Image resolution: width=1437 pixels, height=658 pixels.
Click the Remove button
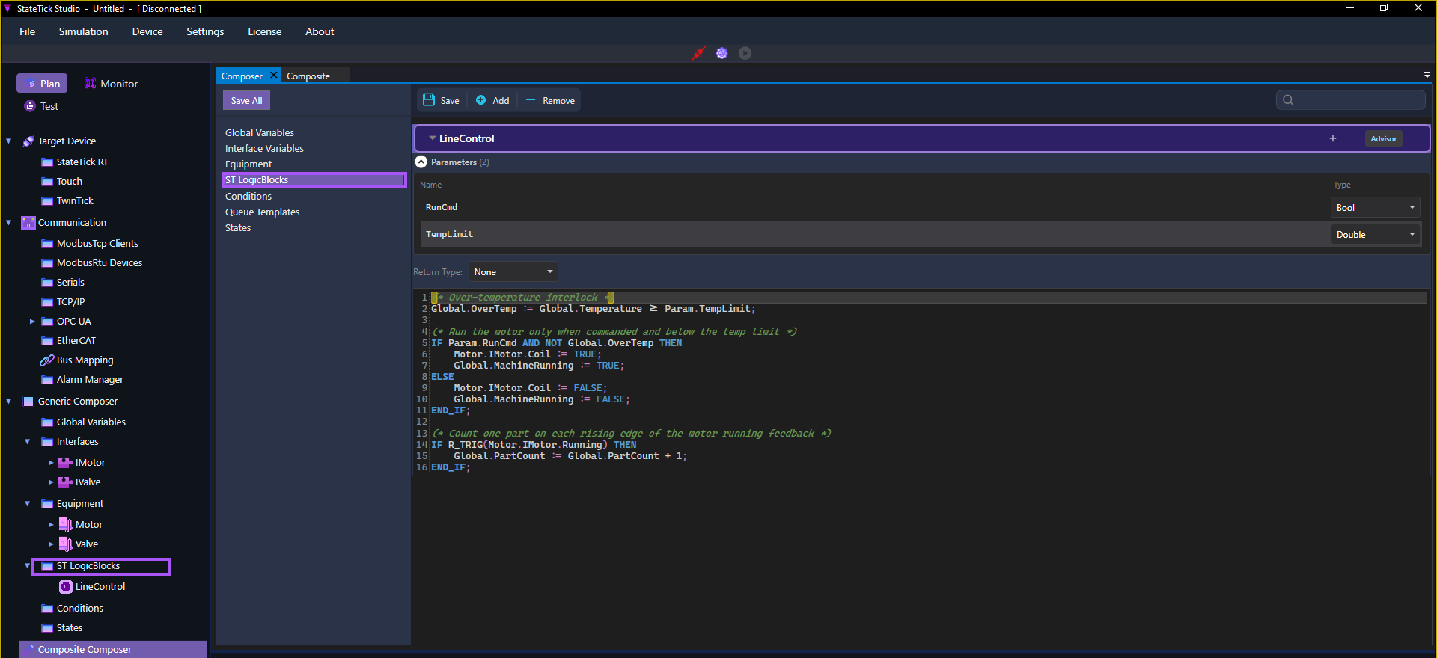click(x=550, y=100)
